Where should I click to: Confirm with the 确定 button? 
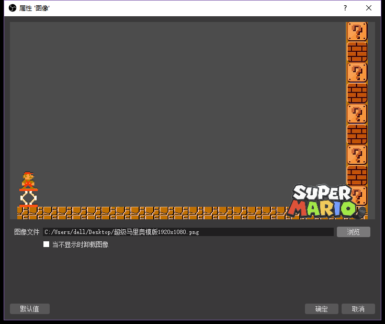pyautogui.click(x=321, y=309)
